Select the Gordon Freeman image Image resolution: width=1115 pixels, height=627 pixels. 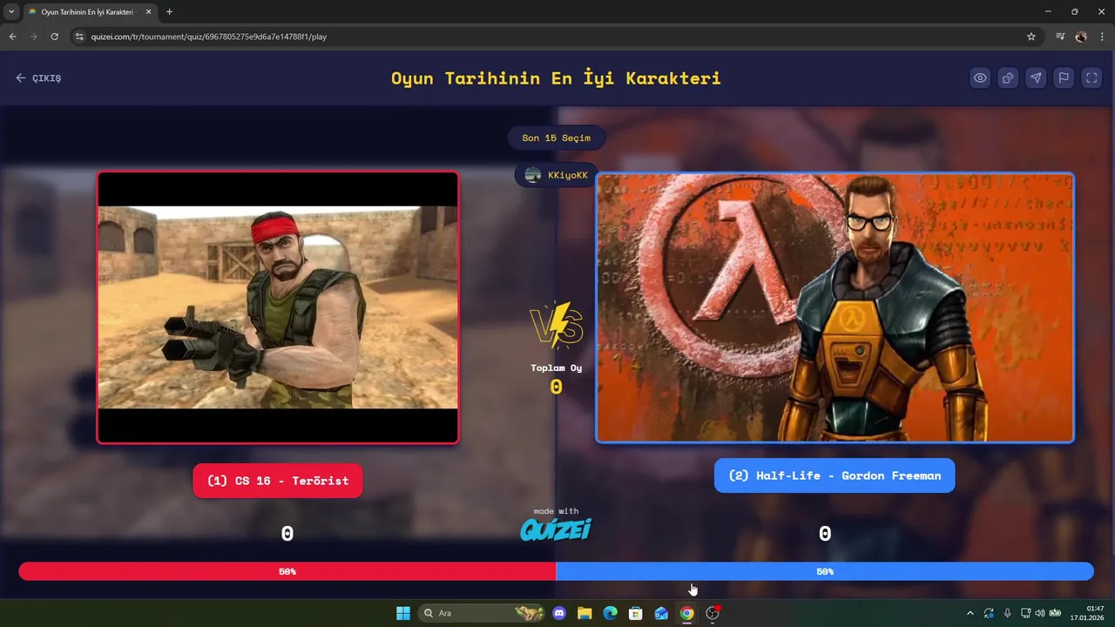point(835,307)
